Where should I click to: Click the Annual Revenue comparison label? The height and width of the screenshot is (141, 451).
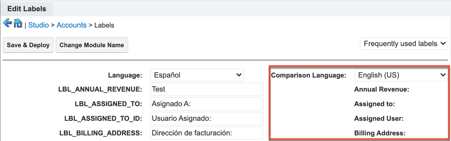382,89
